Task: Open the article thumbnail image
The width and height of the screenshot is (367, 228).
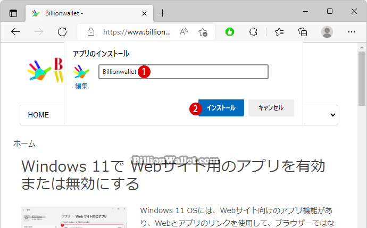Action: (x=74, y=217)
